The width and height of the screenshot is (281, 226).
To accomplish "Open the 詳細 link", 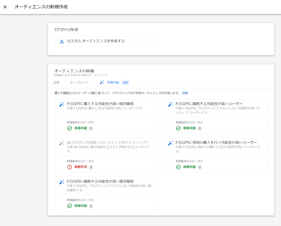I will pos(185,93).
